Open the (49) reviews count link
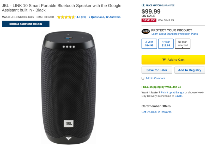 pos(83,17)
